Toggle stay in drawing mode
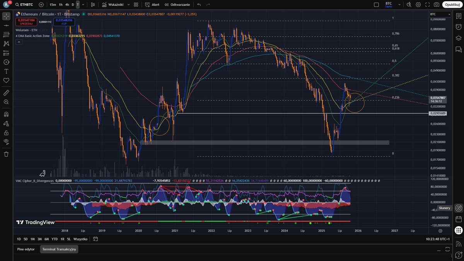Screen dimensions: 464x261 6,123
